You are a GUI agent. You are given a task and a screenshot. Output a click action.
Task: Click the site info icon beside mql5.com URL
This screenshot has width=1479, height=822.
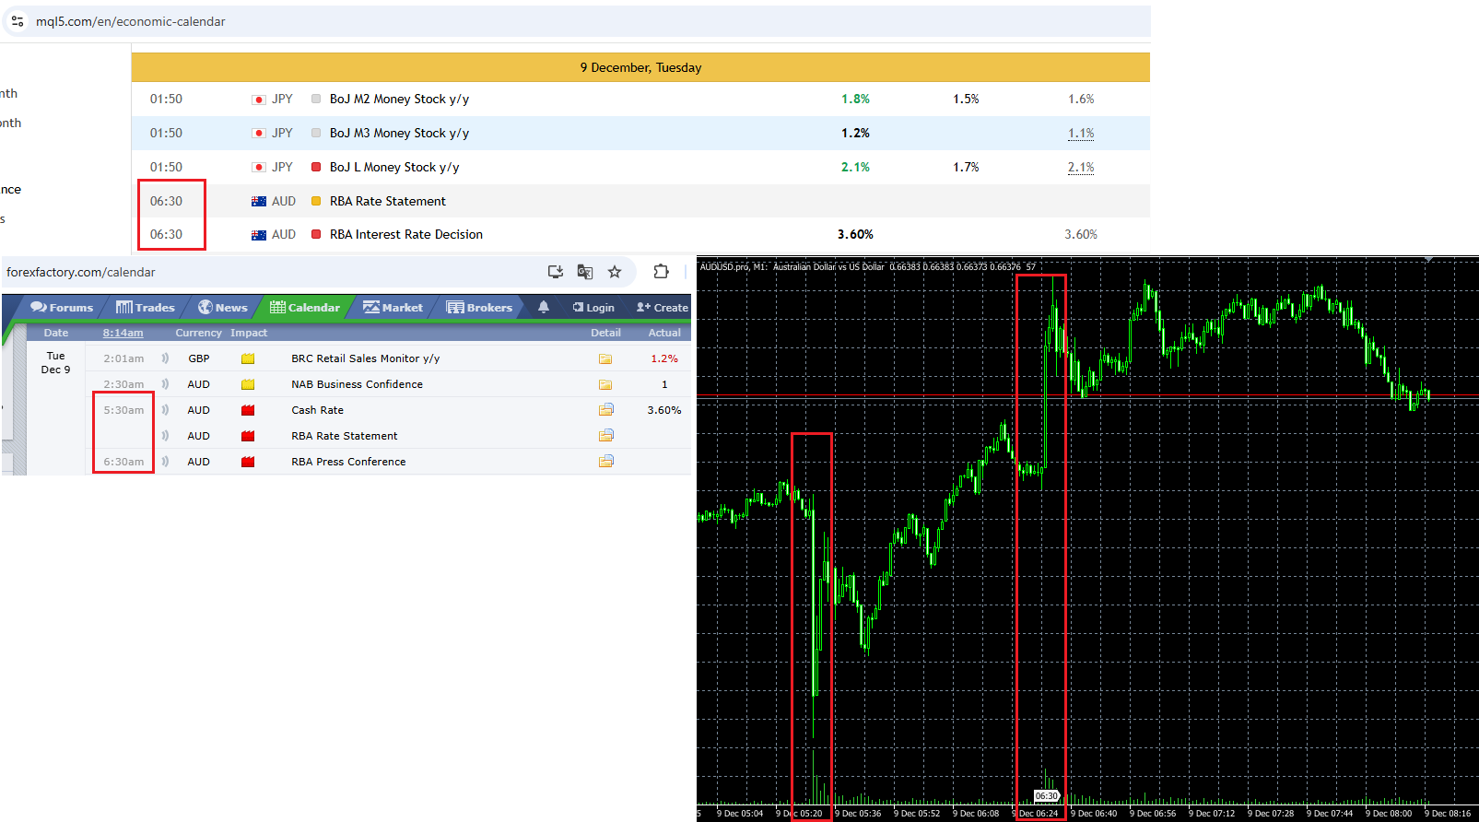(x=18, y=21)
